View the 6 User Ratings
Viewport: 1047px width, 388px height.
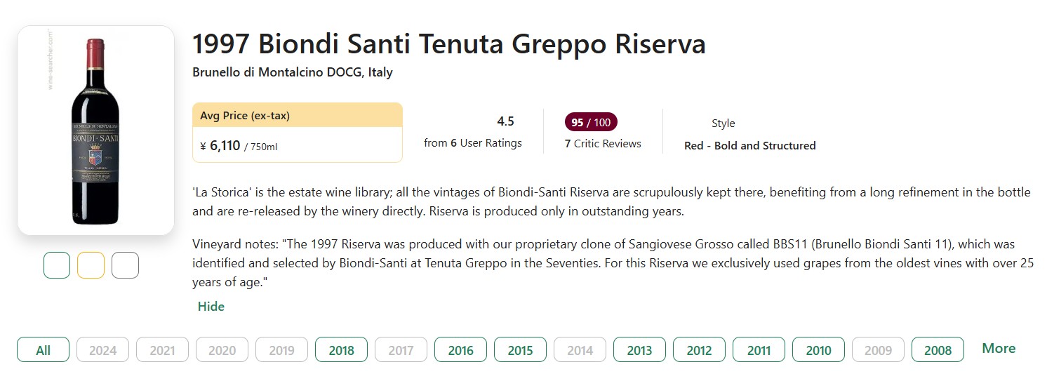coord(473,143)
